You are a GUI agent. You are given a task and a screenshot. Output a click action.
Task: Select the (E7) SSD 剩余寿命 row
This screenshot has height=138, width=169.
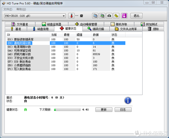point(66,62)
